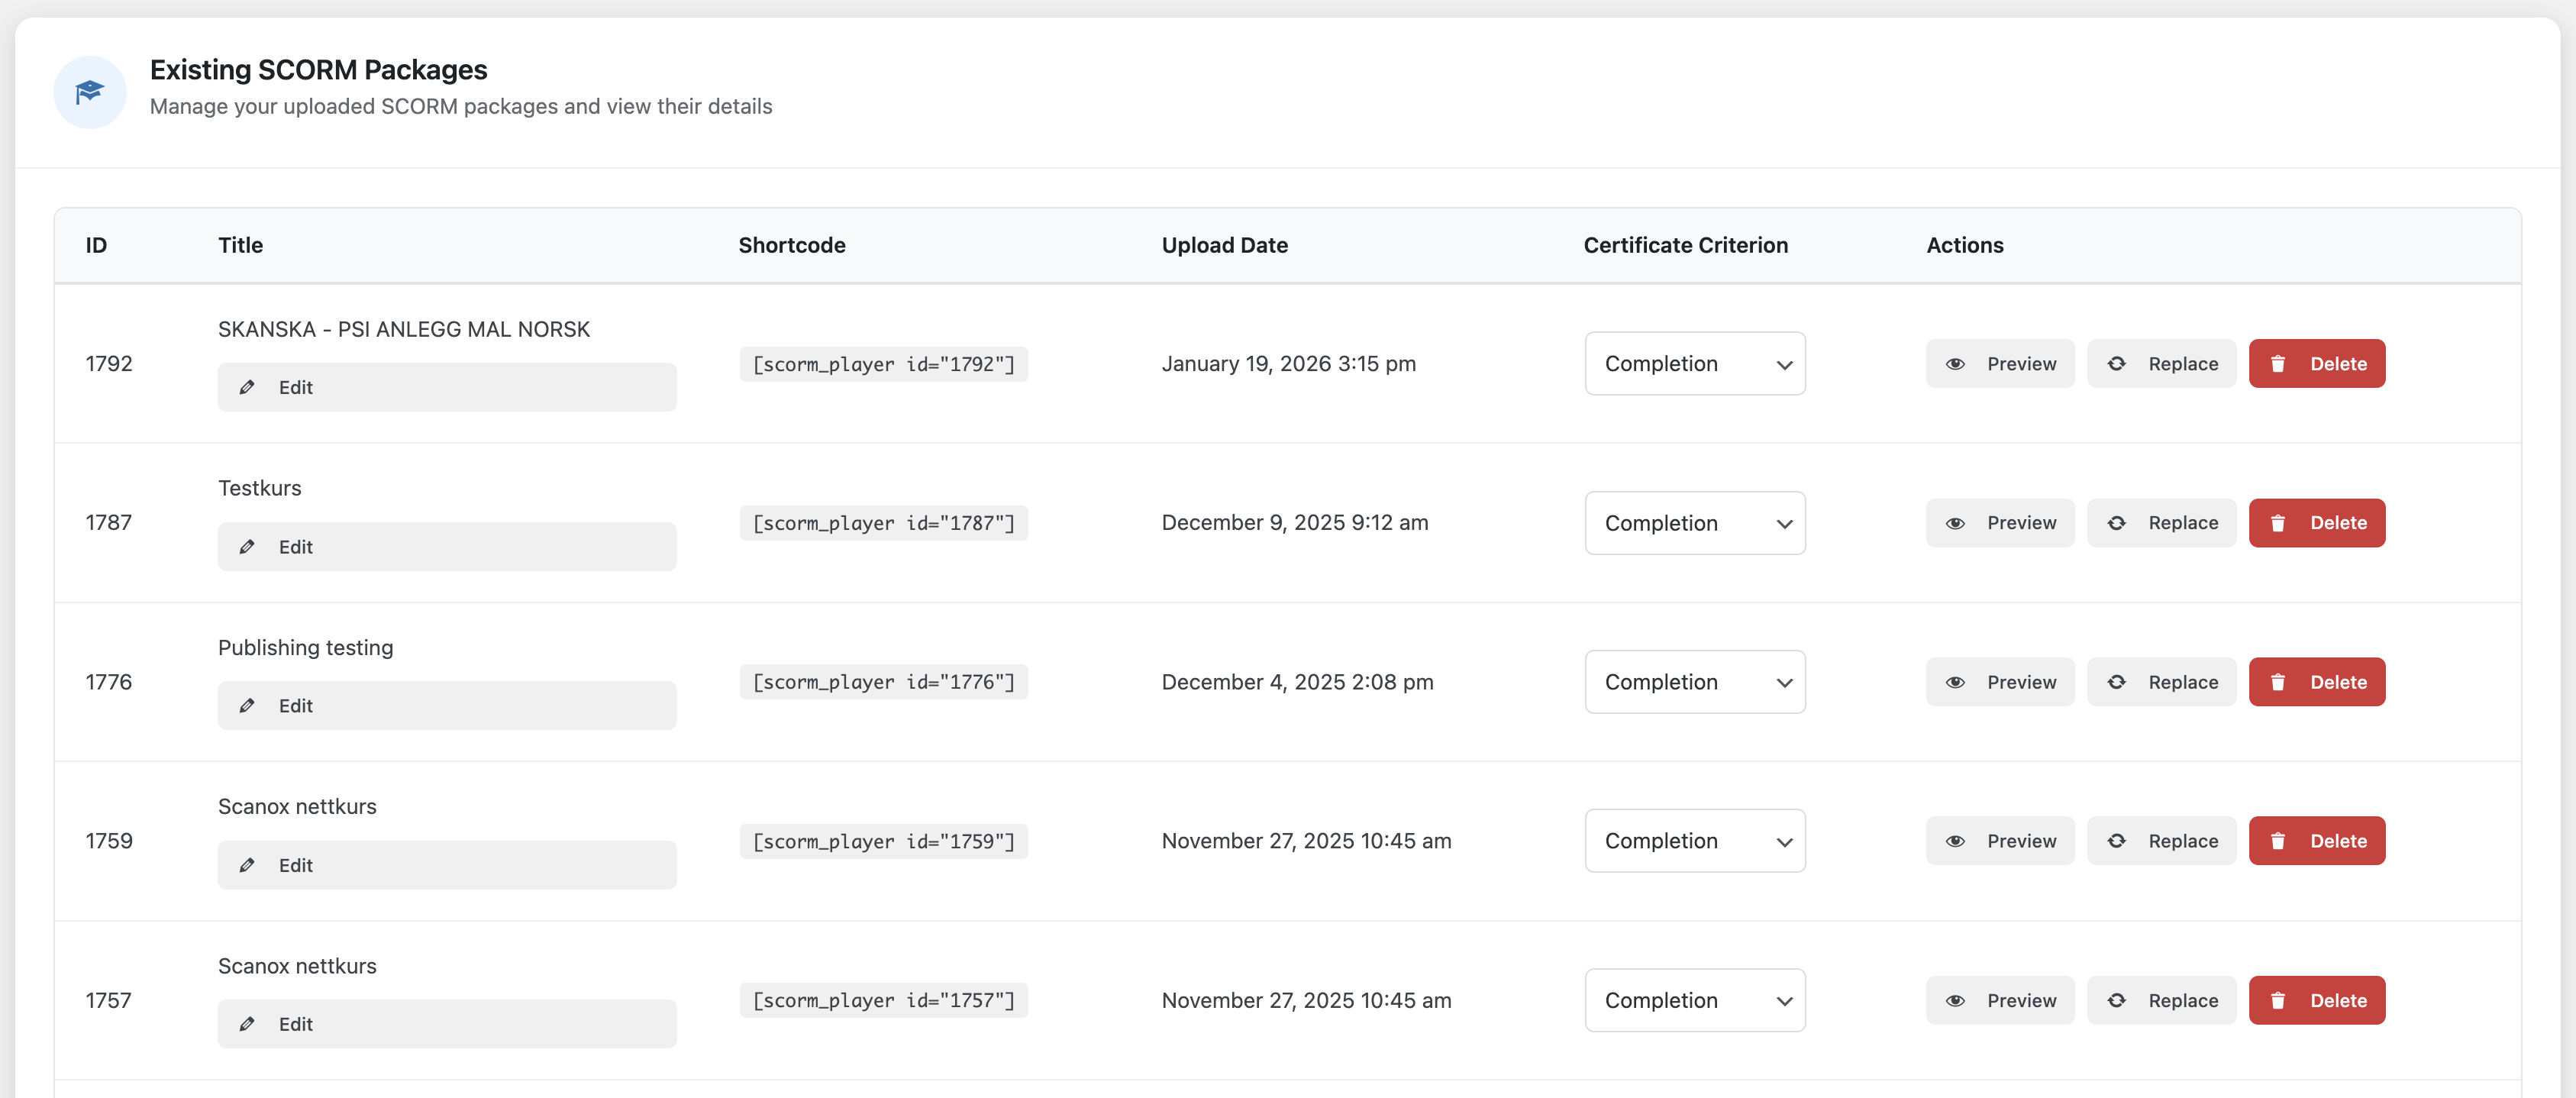The height and width of the screenshot is (1098, 2576).
Task: Click the eye icon for Scanox nettkurs 1759
Action: coord(1957,840)
